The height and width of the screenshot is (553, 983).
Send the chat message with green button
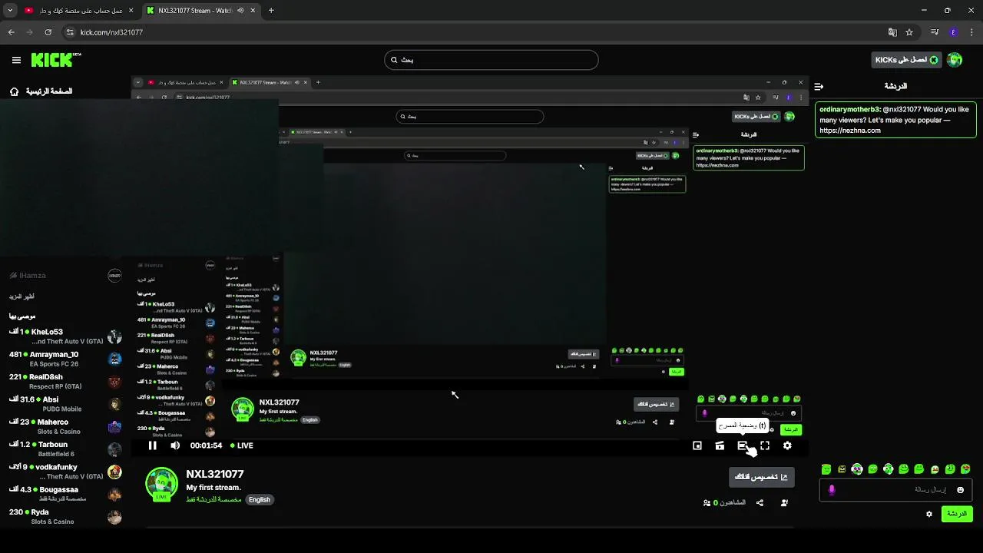click(x=957, y=514)
